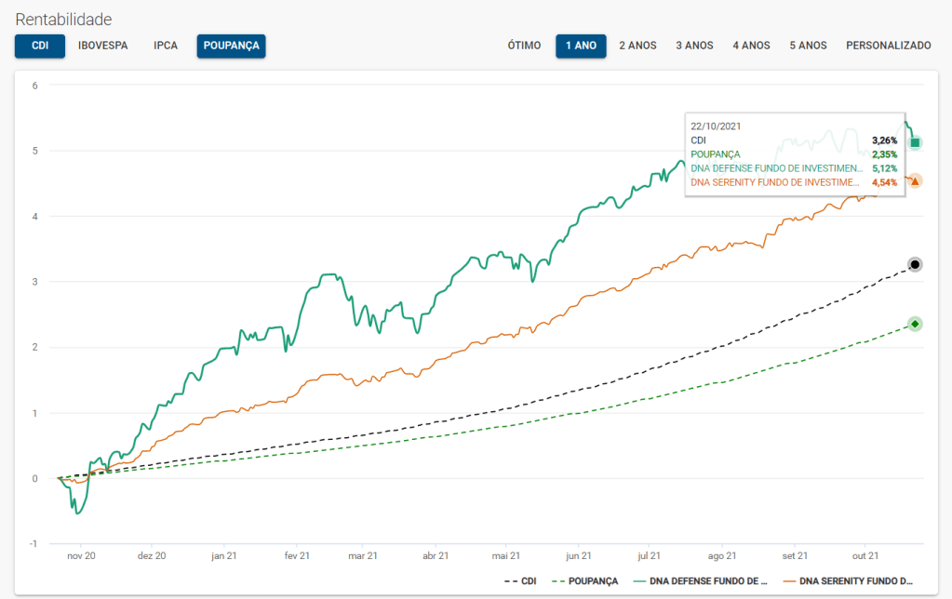Enable the IPCA benchmark comparison
The height and width of the screenshot is (599, 952).
[166, 46]
